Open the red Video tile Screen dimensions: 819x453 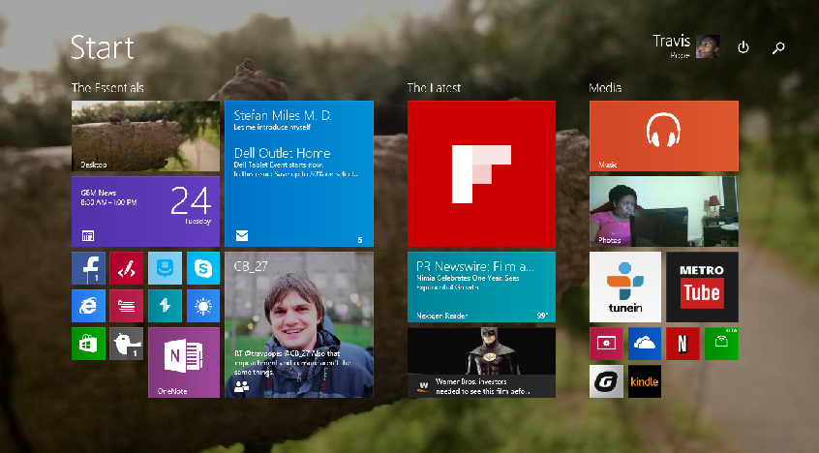[x=606, y=344]
